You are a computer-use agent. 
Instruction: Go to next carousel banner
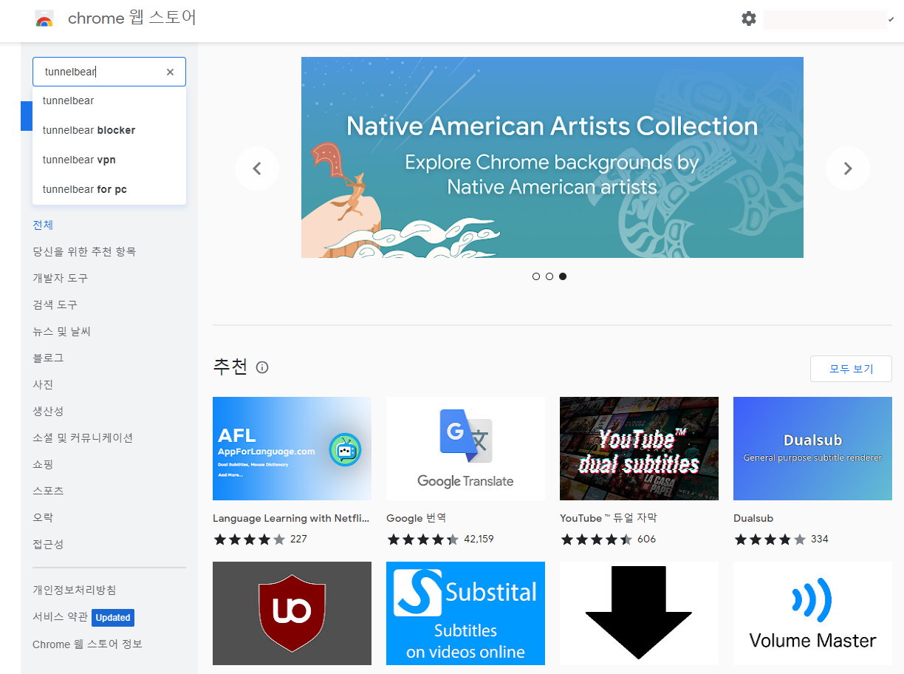pyautogui.click(x=848, y=168)
